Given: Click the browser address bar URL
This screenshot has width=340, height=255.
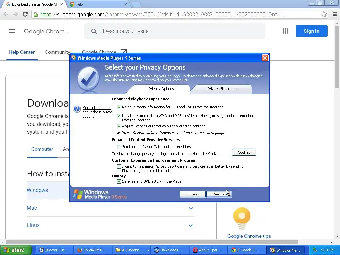Looking at the screenshot, I should coord(162,14).
